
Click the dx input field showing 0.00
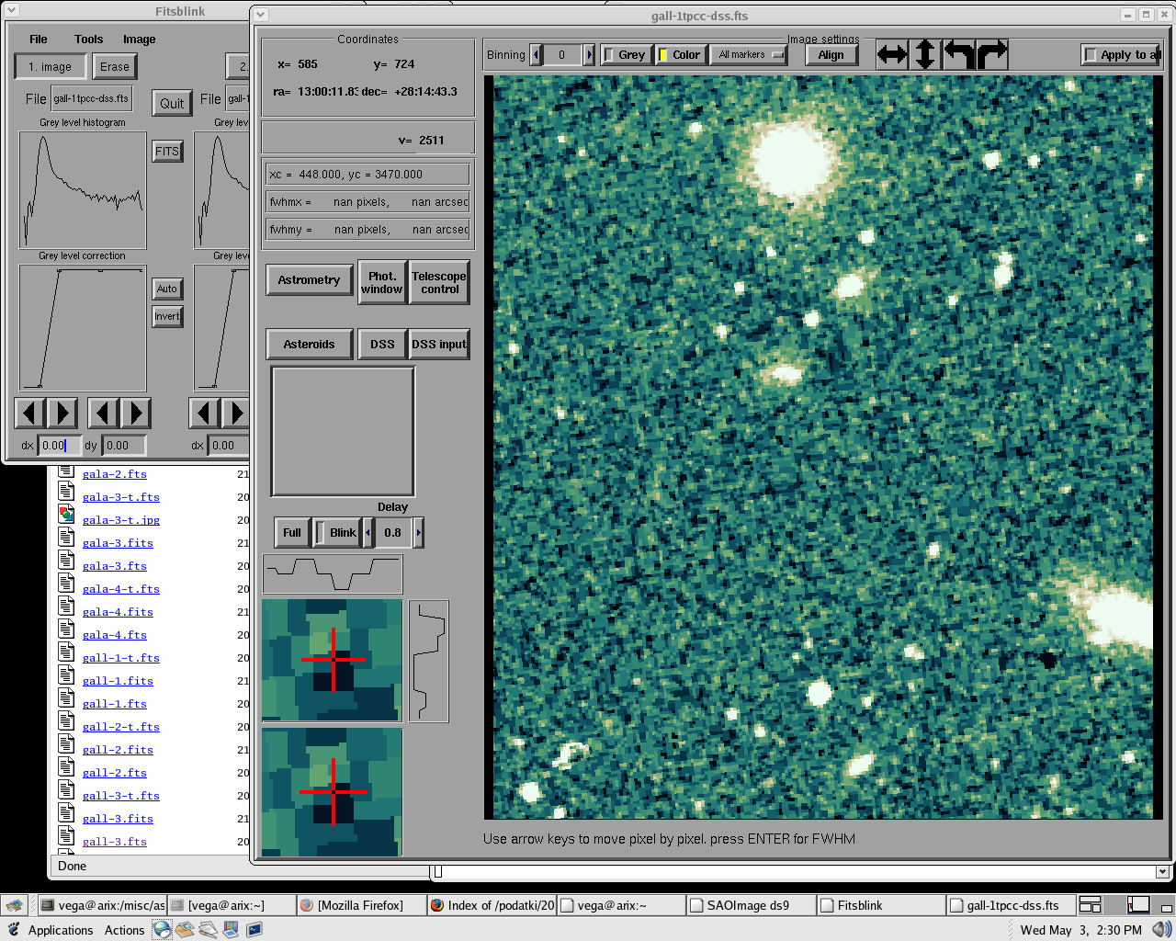click(59, 446)
